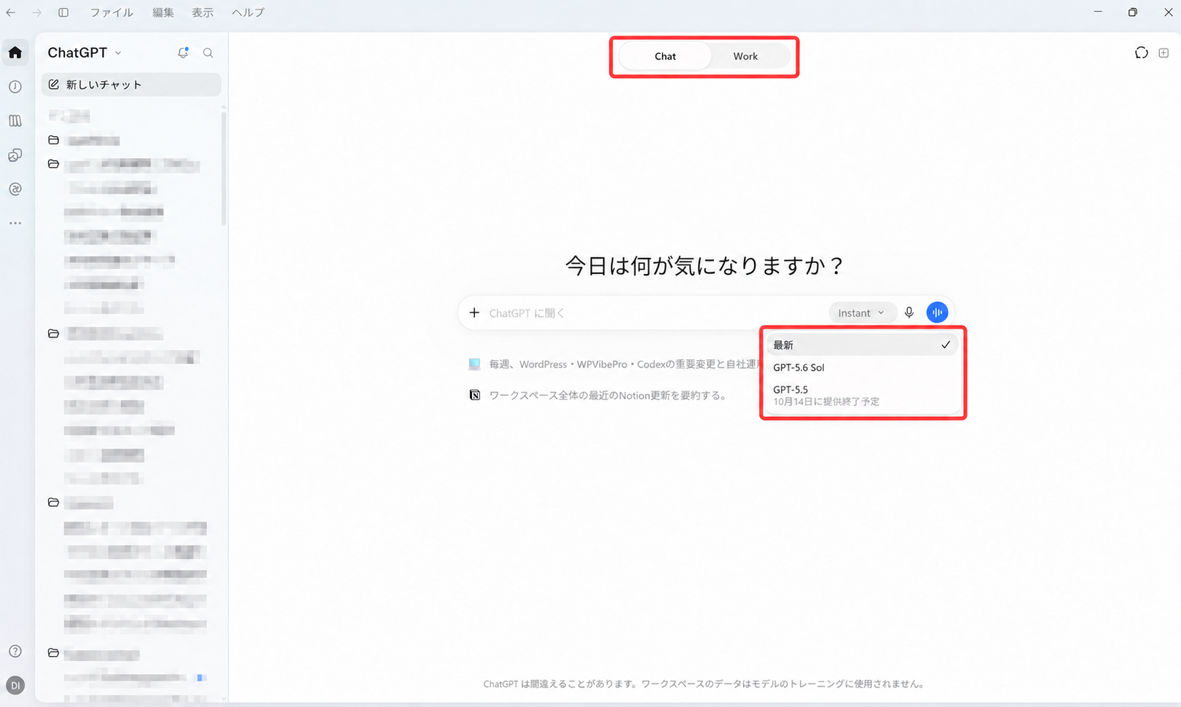Select the checked 最新 model option

(x=863, y=345)
